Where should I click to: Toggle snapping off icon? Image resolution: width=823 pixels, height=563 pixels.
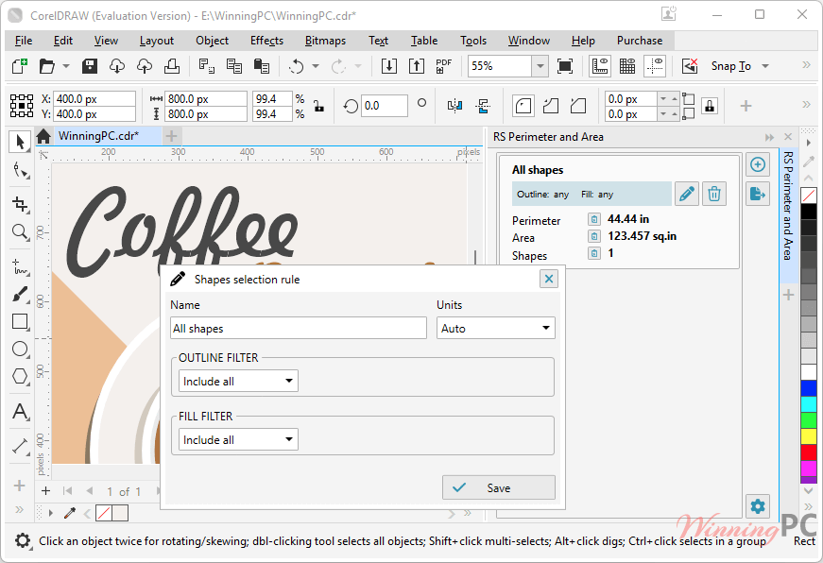(x=690, y=66)
